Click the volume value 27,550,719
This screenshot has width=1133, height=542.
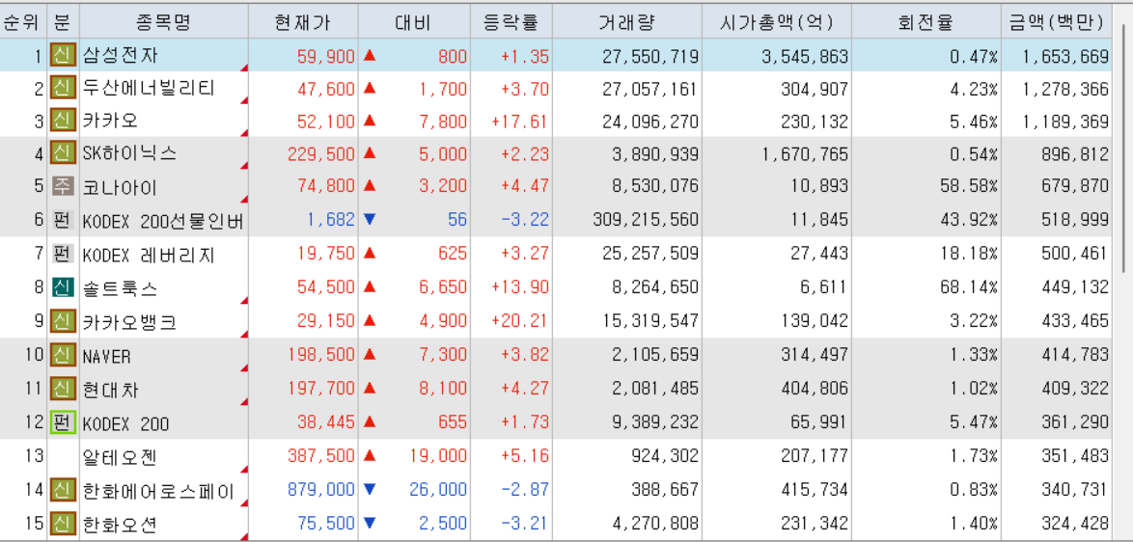(x=649, y=56)
